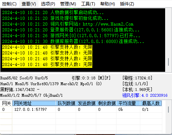Open the 选项(P) menu
The height and width of the screenshot is (135, 172).
pos(48,4)
